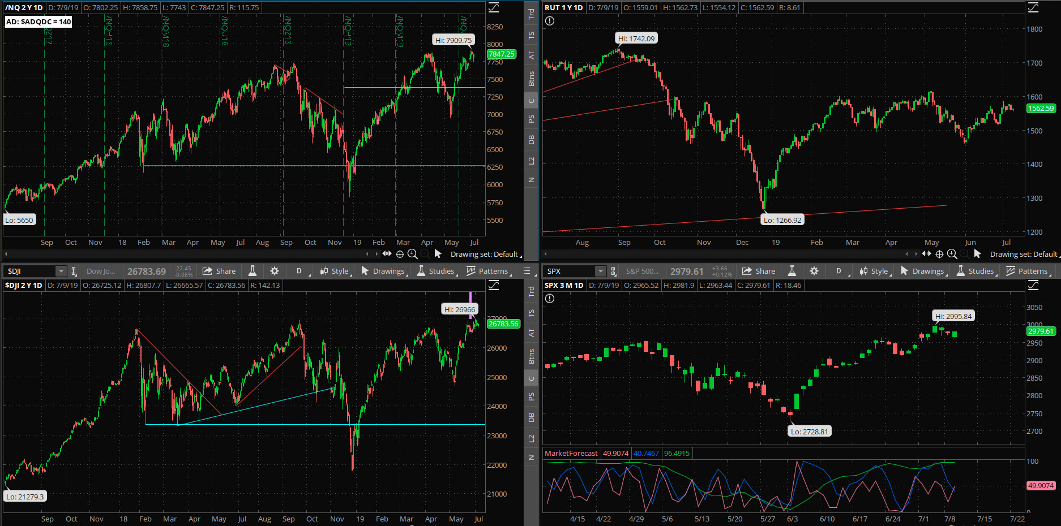This screenshot has width=1061, height=526.
Task: Click the info alert icon on RUT chart
Action: tap(550, 21)
